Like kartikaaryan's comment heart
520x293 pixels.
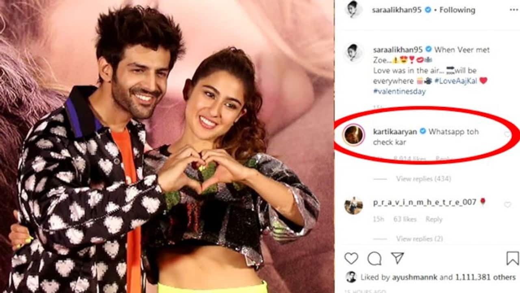click(507, 134)
